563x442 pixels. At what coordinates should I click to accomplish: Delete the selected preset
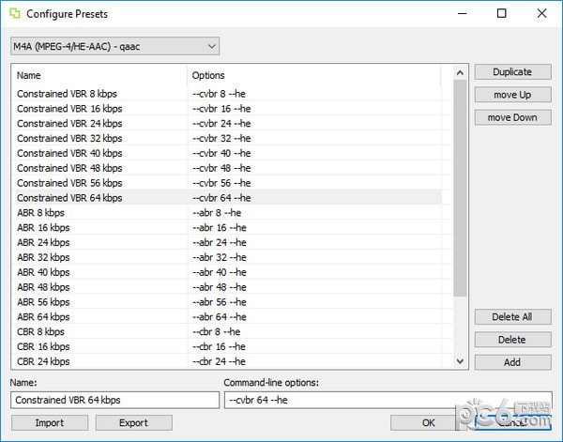click(512, 340)
